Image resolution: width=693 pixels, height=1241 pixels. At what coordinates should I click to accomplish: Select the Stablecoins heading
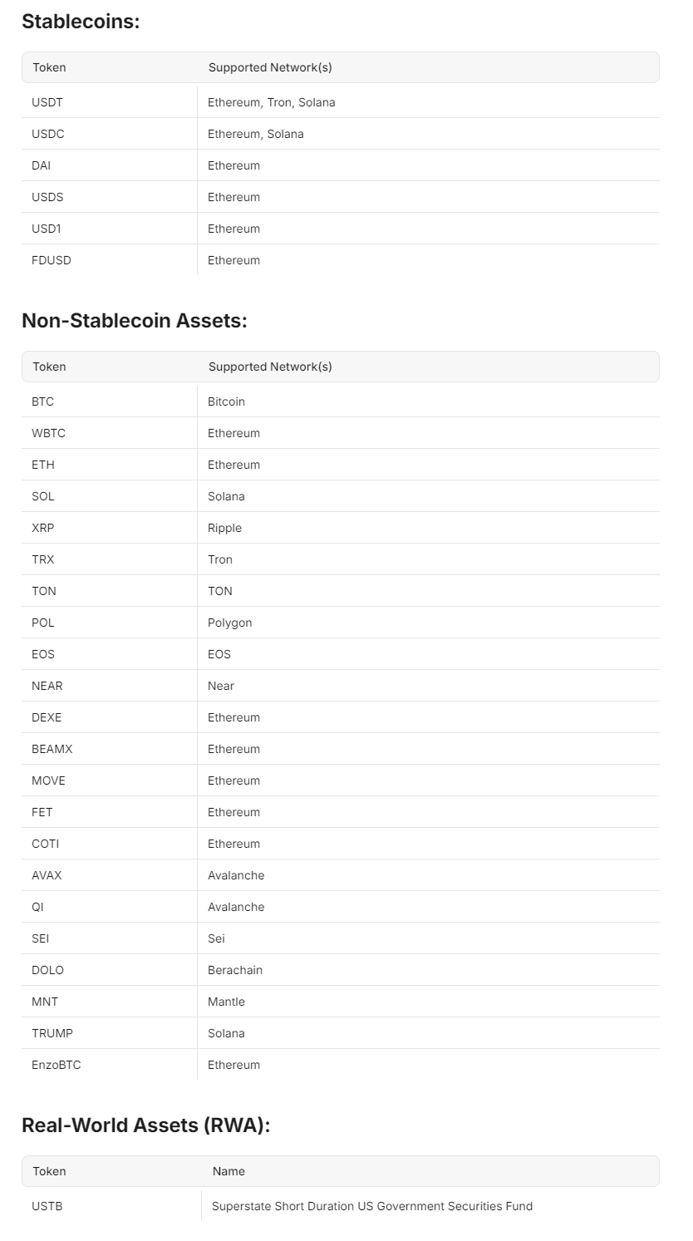81,22
